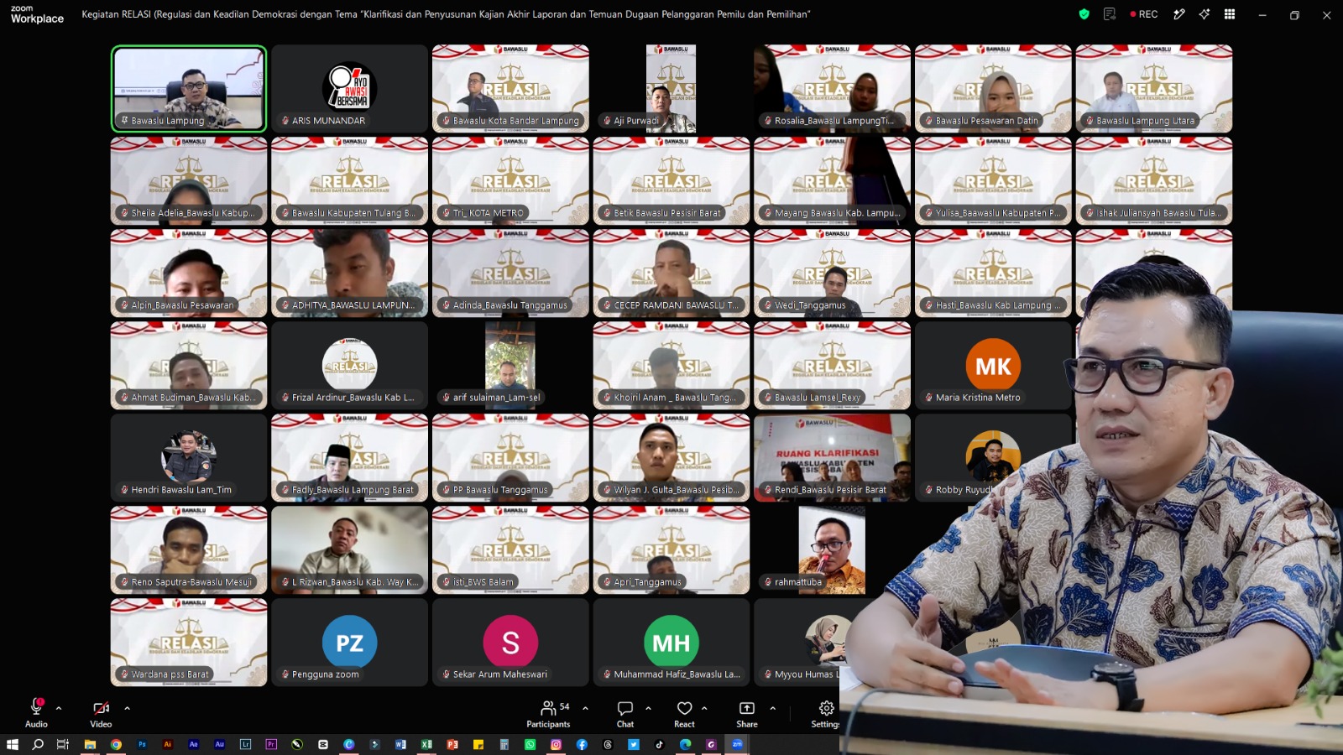Open TikTok from the taskbar

659,744
